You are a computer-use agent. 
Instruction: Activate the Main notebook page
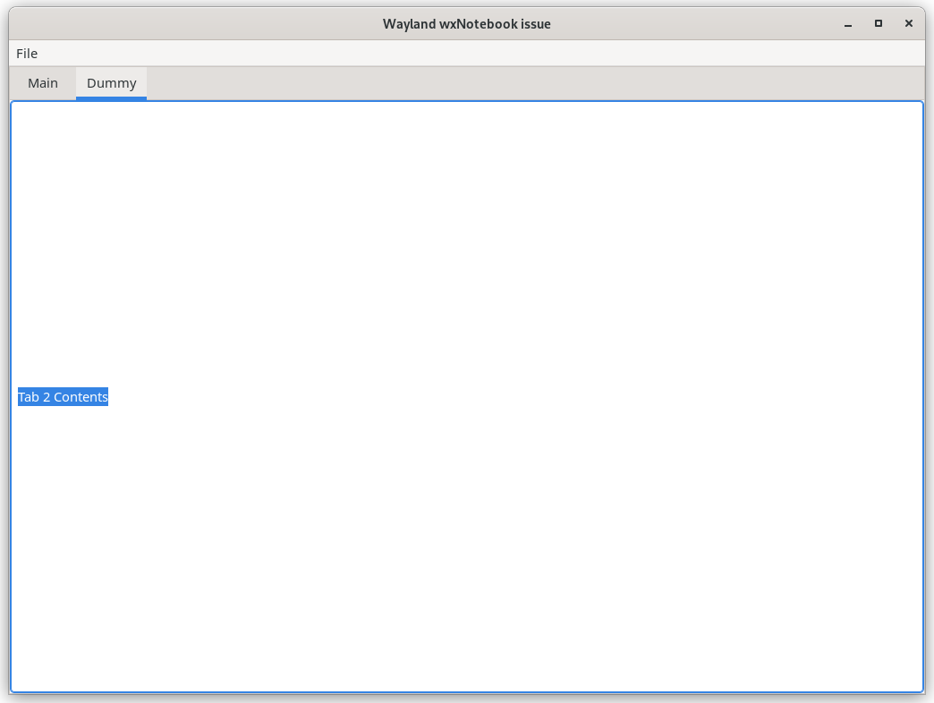pos(43,82)
